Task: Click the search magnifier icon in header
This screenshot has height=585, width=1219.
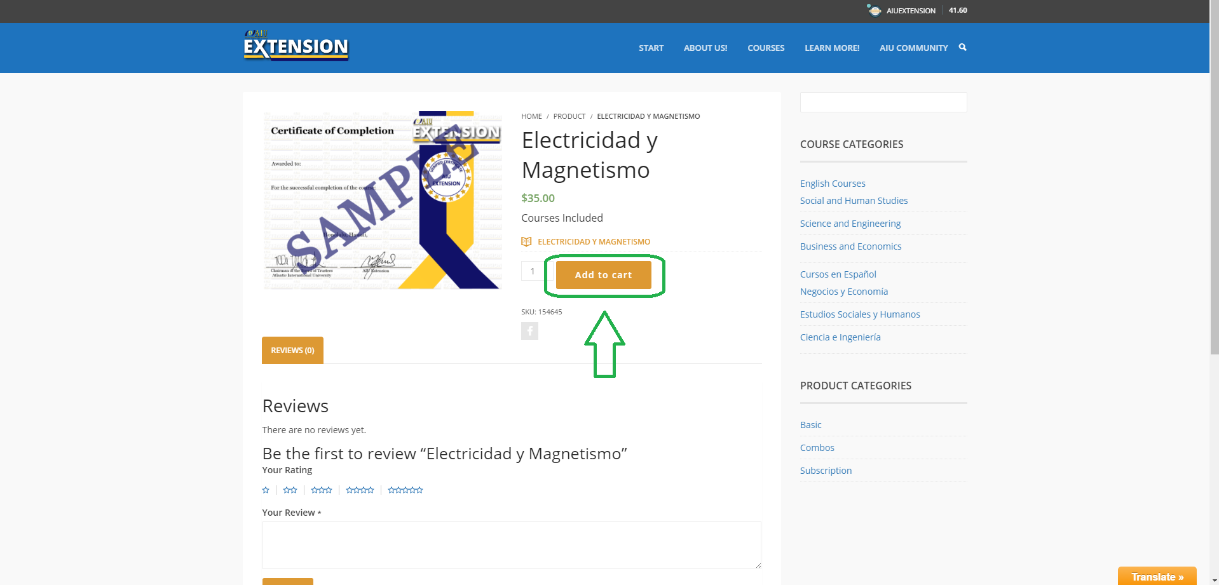Action: click(x=962, y=47)
